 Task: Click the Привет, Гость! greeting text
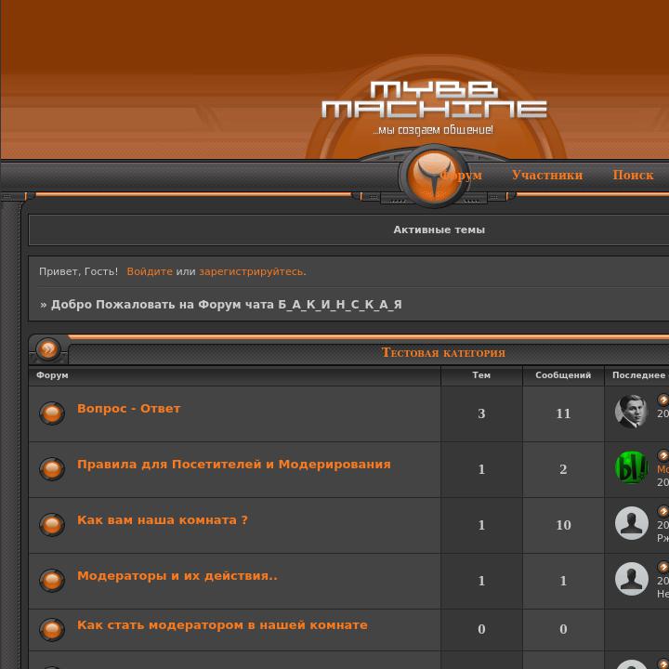click(78, 271)
